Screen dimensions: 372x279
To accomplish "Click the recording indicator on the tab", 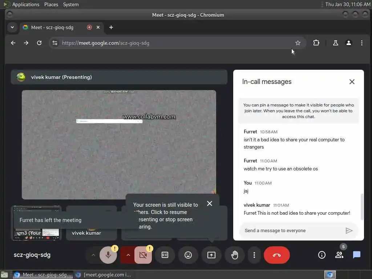I will [x=89, y=27].
